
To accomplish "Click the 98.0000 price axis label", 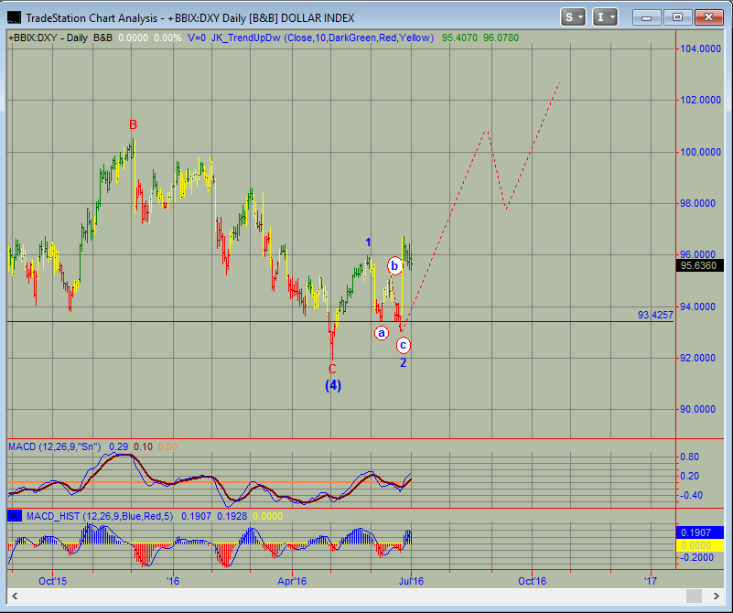I will coord(697,203).
